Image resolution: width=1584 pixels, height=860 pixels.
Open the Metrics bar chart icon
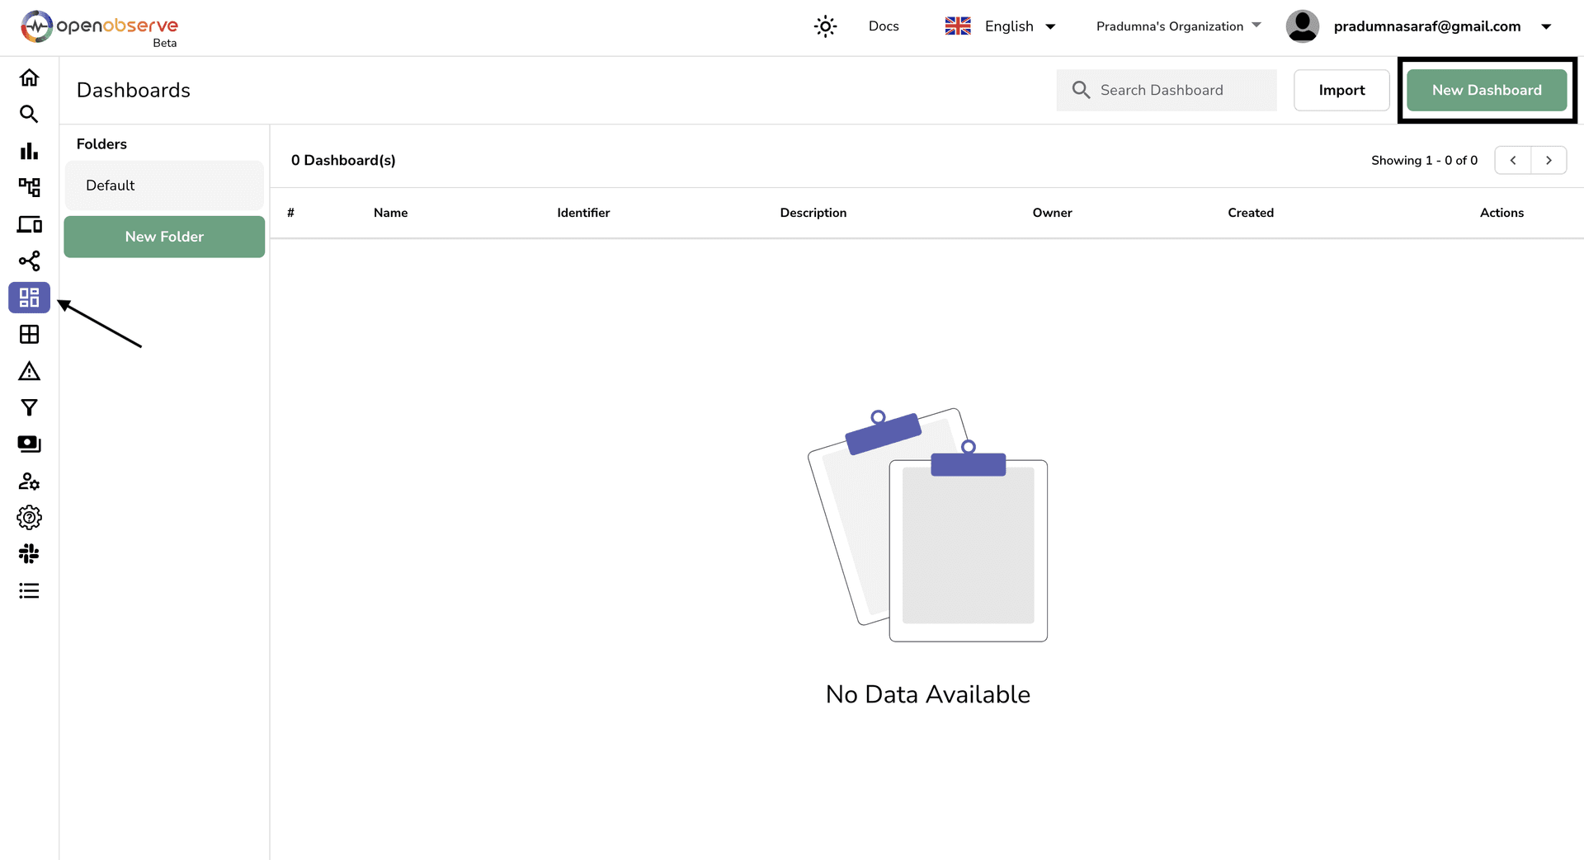pos(29,151)
